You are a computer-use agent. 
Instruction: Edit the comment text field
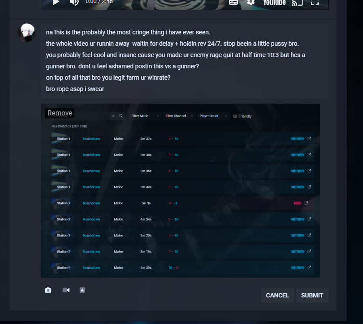click(184, 61)
